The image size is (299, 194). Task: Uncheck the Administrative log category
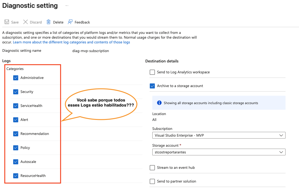(16, 78)
